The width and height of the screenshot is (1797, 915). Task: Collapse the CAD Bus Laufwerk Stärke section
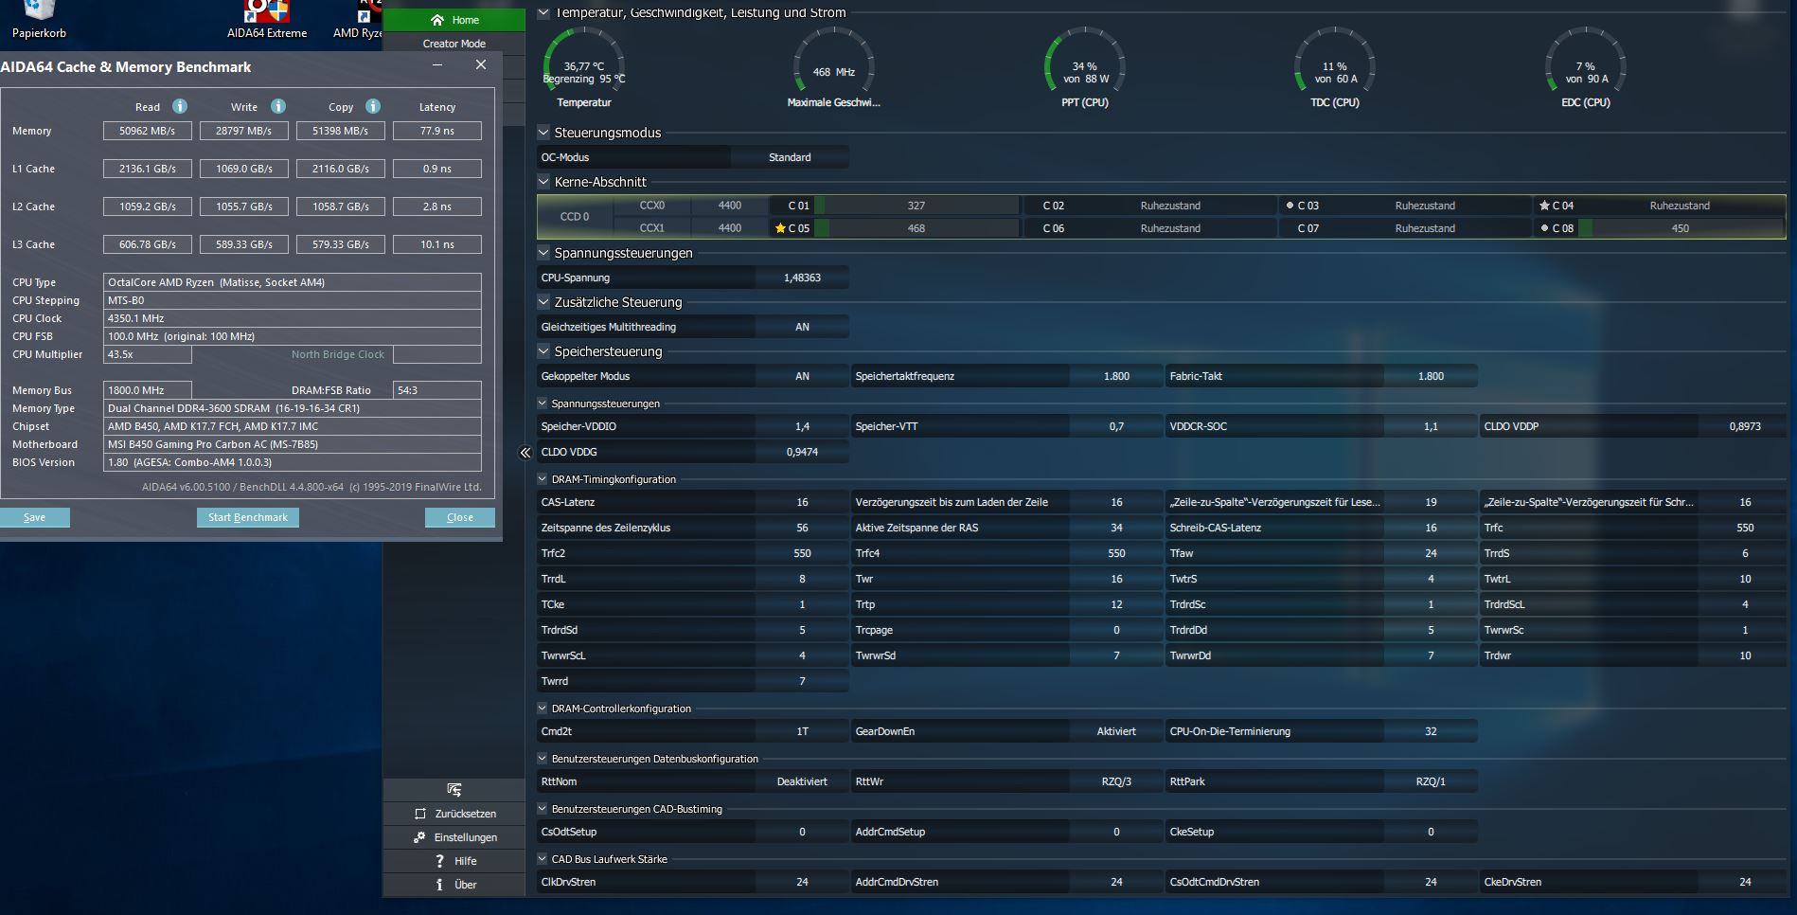tap(543, 859)
